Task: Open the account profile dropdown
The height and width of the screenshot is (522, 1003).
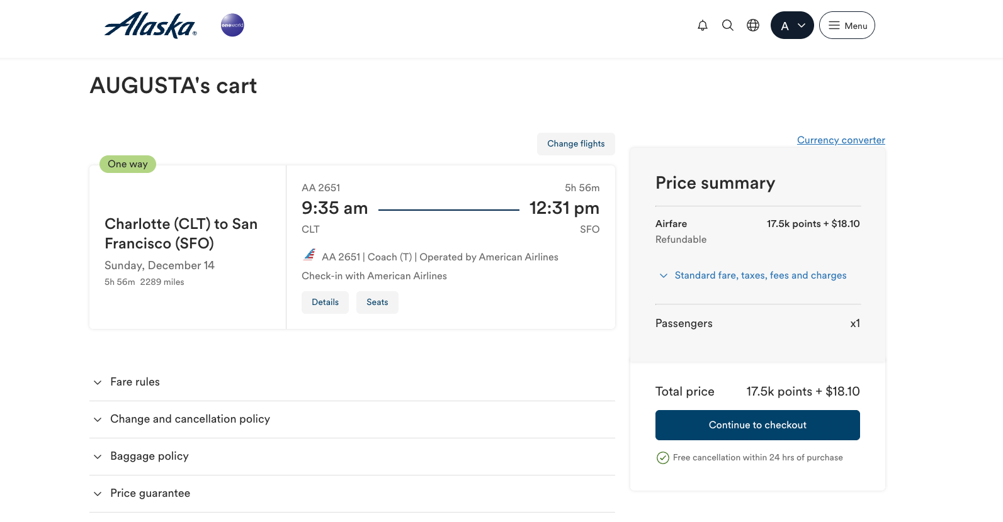Action: pos(792,25)
